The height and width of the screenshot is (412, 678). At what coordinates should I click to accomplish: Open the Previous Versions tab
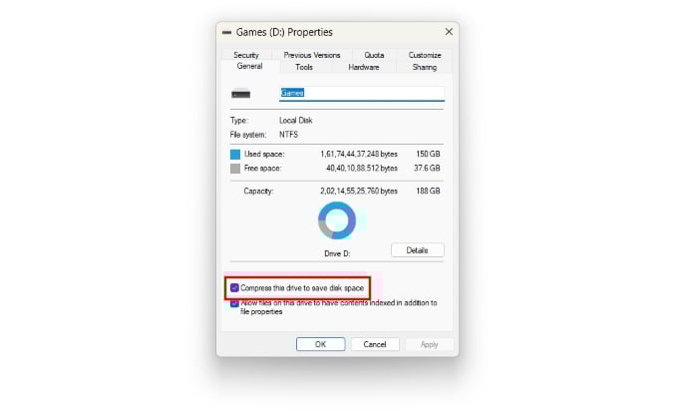(312, 55)
